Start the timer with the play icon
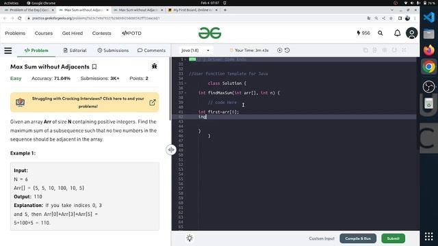The height and width of the screenshot is (246, 438). [x=279, y=50]
